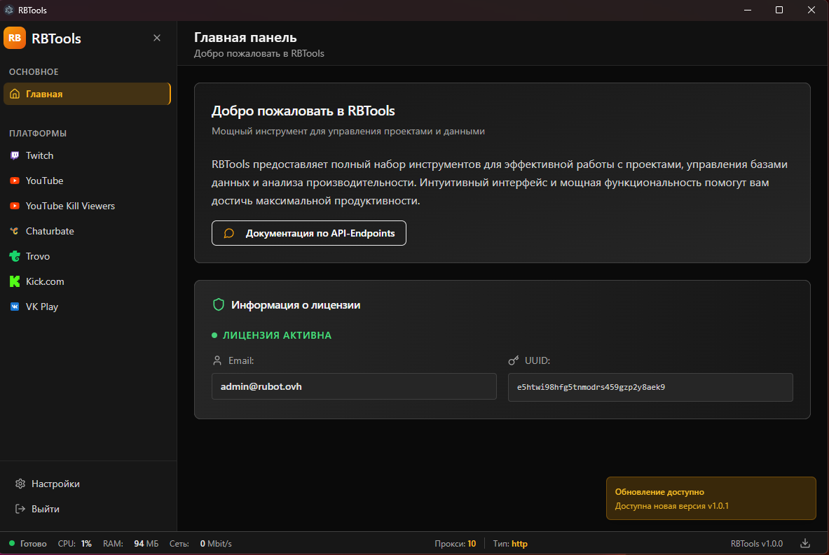This screenshot has width=829, height=555.
Task: Click the download update icon in status bar
Action: click(x=805, y=543)
